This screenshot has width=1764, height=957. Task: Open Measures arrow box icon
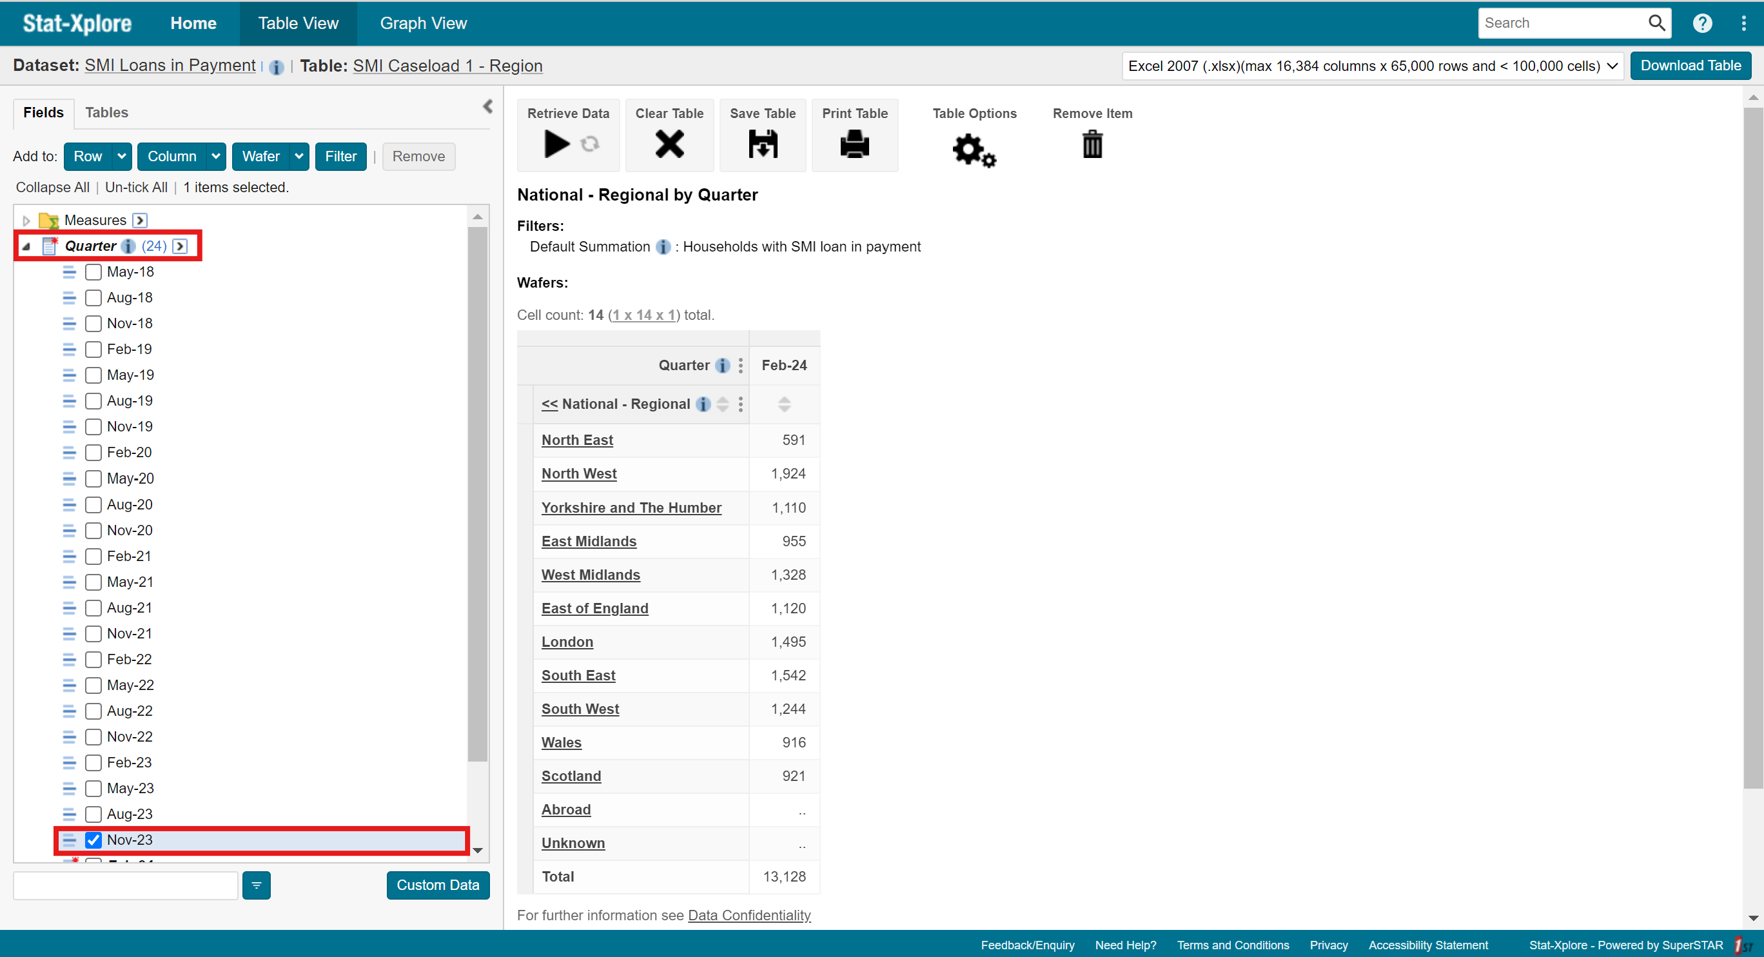[140, 220]
